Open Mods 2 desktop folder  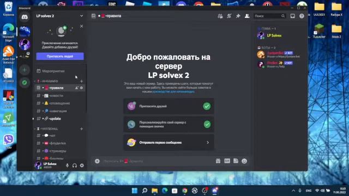coord(336,30)
